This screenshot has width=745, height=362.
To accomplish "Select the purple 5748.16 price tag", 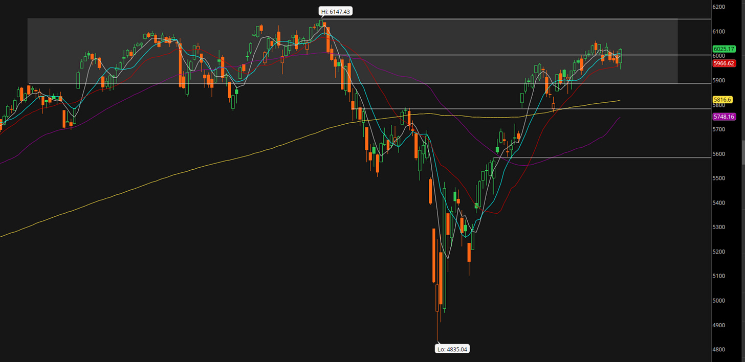I will point(724,117).
